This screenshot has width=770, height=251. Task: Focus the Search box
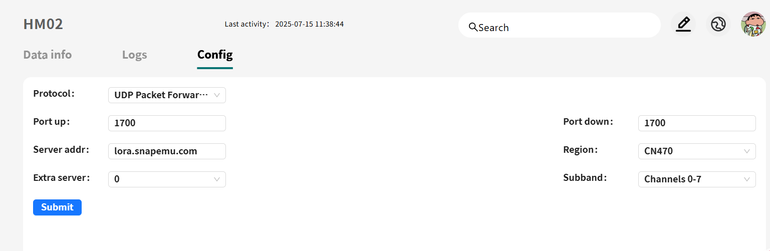coord(566,27)
